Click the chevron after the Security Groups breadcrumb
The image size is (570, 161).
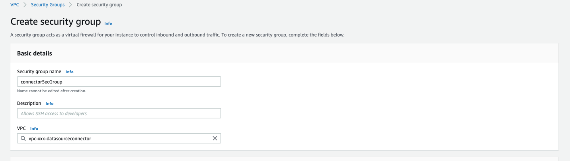[x=71, y=5]
